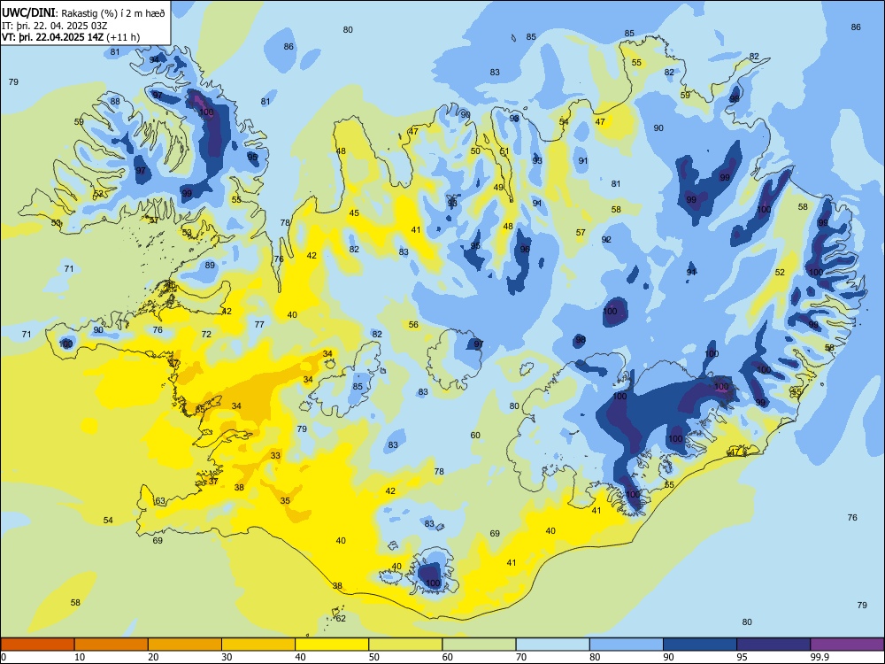Click the 20–30% light orange legend swatch
885x664 pixels.
(185, 645)
